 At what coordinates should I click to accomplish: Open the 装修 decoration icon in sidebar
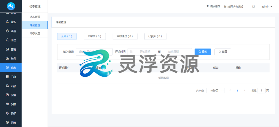click(x=7, y=113)
